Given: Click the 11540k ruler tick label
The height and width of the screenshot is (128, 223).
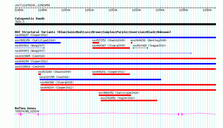Looking at the screenshot, I should coord(160,10).
